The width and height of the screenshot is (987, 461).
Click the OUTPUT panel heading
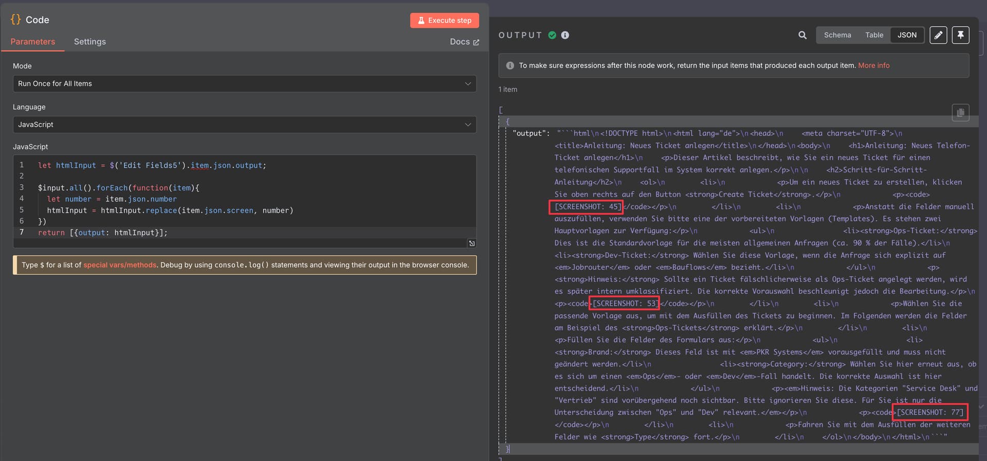tap(520, 35)
